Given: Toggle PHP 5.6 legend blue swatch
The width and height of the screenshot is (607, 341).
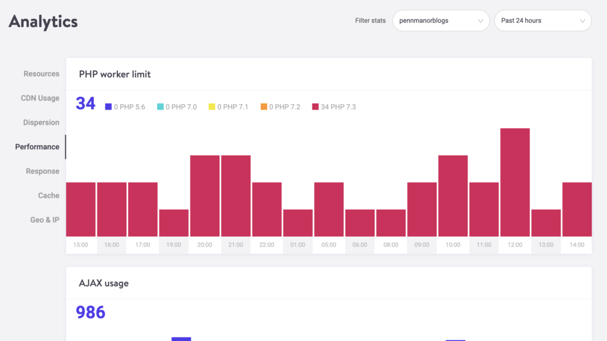Looking at the screenshot, I should coord(108,107).
